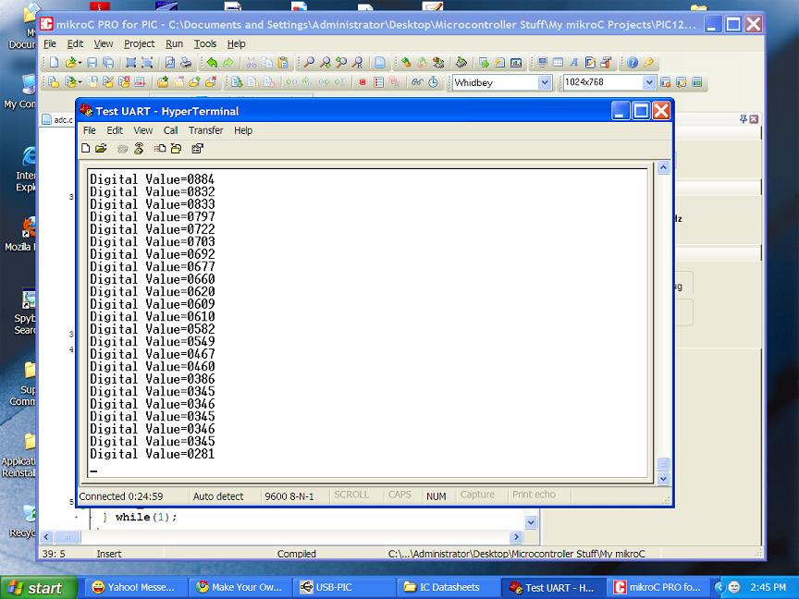799x599 pixels.
Task: Open Help menu in HyperTerminal
Action: (x=243, y=130)
